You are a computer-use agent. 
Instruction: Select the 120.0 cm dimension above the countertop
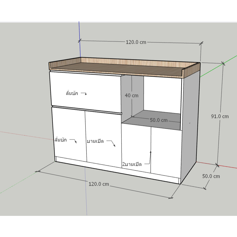[136, 42]
